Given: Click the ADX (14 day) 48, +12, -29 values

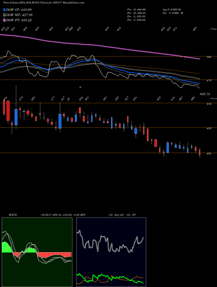Looking at the screenshot, I should (x=122, y=215).
